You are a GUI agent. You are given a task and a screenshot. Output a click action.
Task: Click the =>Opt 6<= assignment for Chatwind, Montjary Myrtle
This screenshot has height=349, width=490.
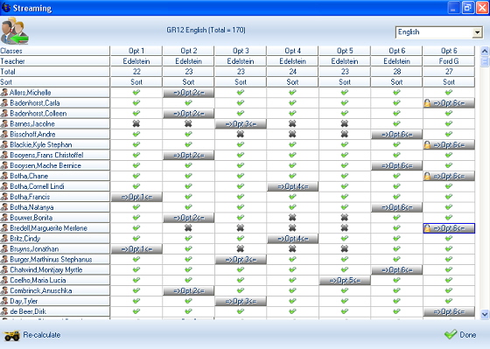click(x=397, y=269)
